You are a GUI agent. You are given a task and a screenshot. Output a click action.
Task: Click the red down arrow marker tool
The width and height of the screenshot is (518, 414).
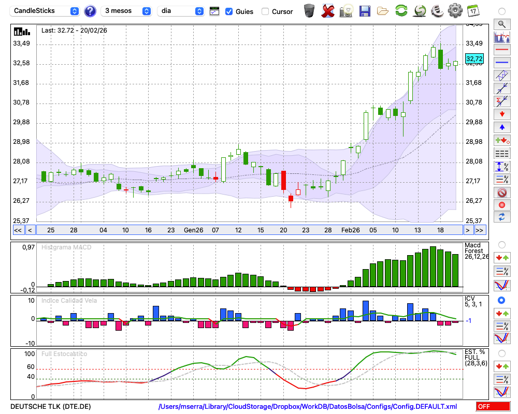coord(501,114)
